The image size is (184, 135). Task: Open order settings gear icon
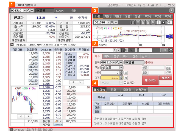coord(171,50)
